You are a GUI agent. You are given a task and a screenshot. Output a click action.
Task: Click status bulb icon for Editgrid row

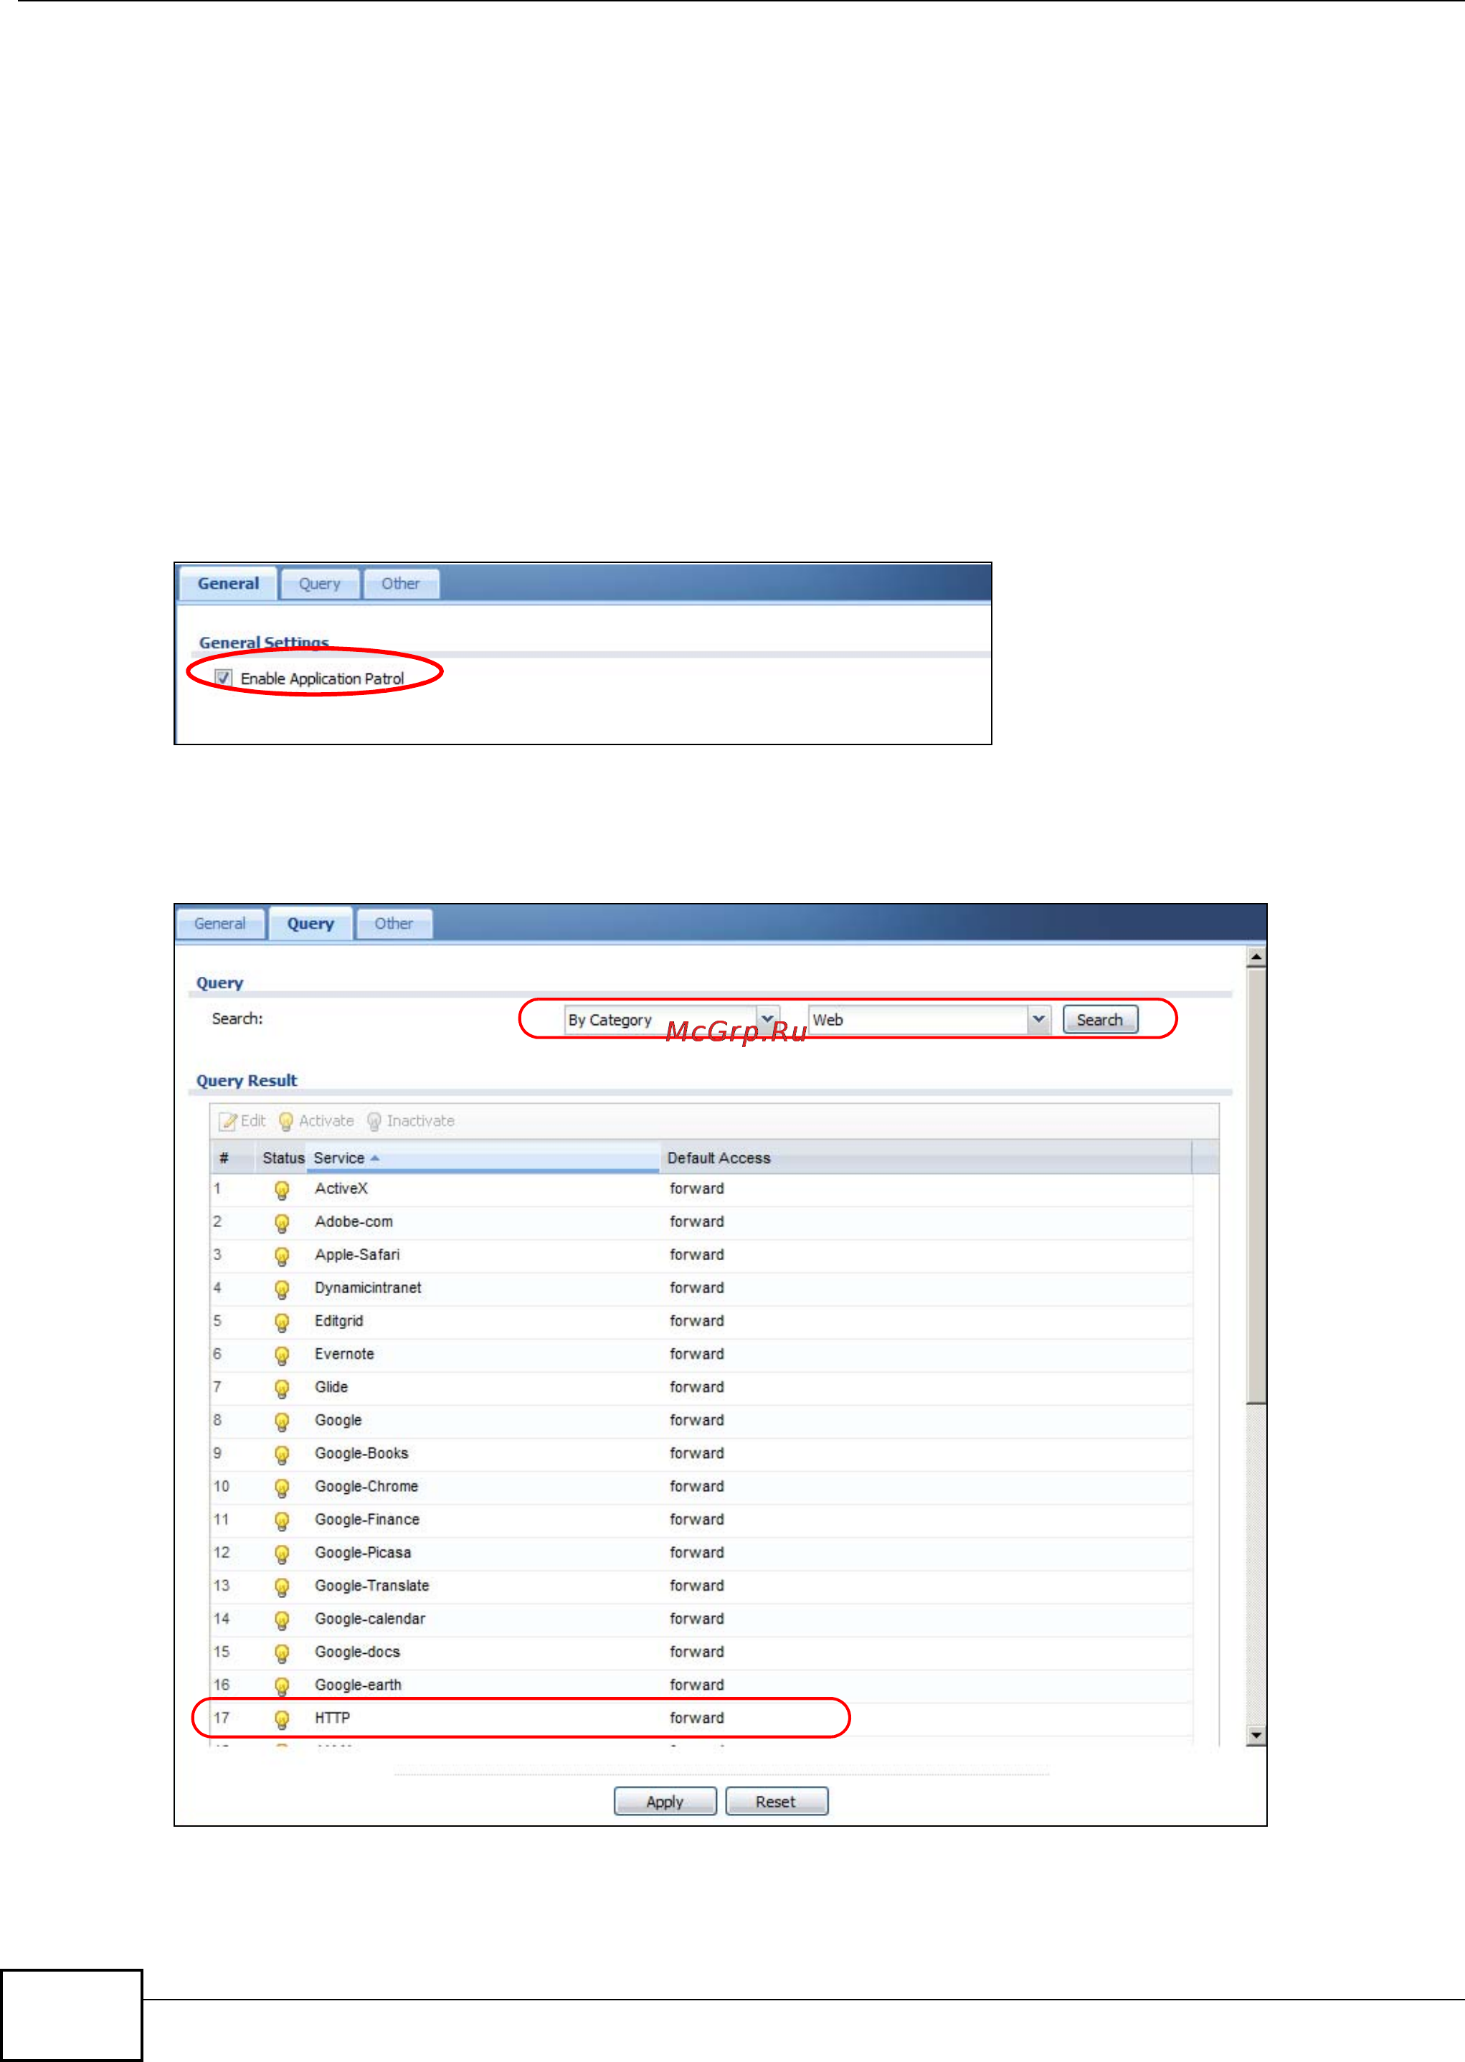[281, 1323]
